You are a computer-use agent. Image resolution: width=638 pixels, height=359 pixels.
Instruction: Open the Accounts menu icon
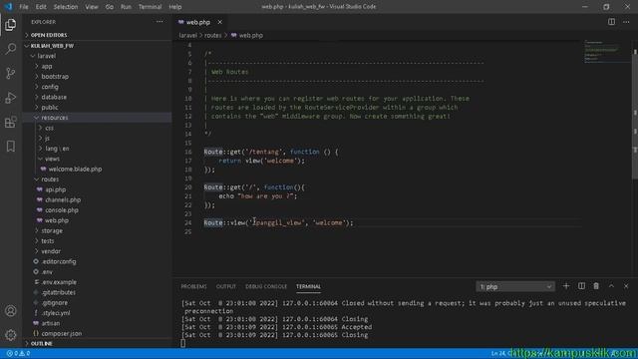[11, 311]
